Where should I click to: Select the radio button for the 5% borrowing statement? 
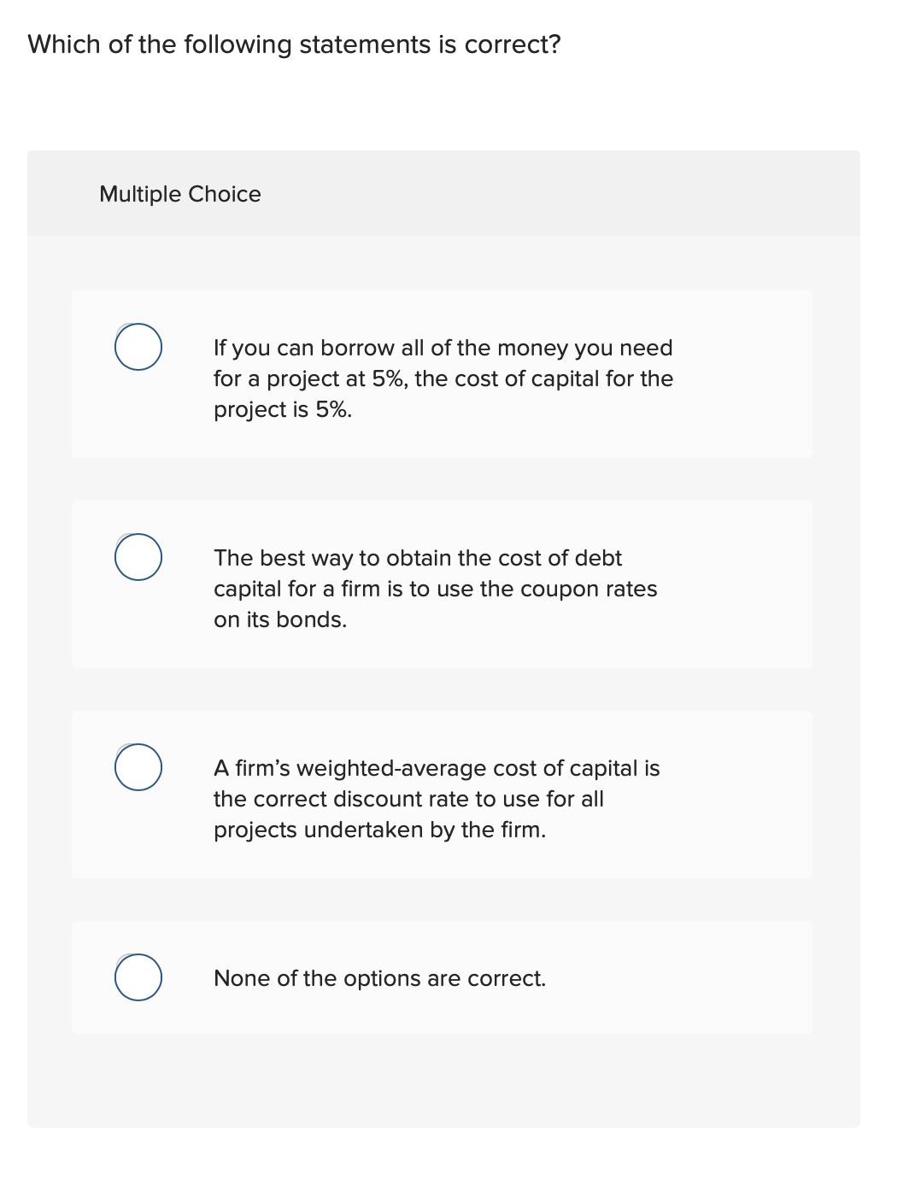[138, 347]
